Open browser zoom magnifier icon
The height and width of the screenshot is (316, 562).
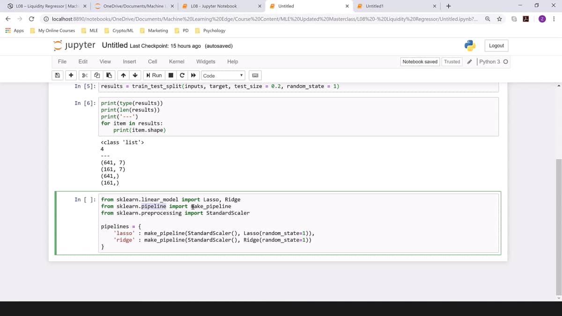pyautogui.click(x=488, y=19)
